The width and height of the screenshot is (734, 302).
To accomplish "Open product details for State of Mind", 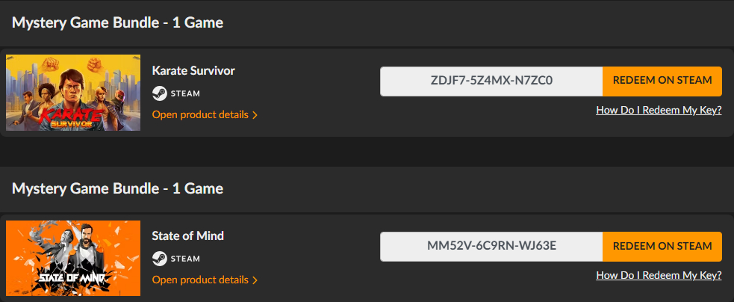I will click(200, 280).
